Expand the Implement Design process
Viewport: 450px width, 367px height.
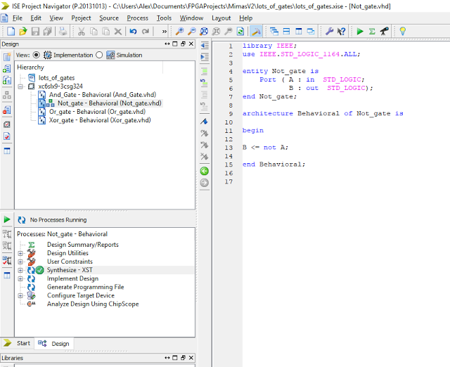20,278
